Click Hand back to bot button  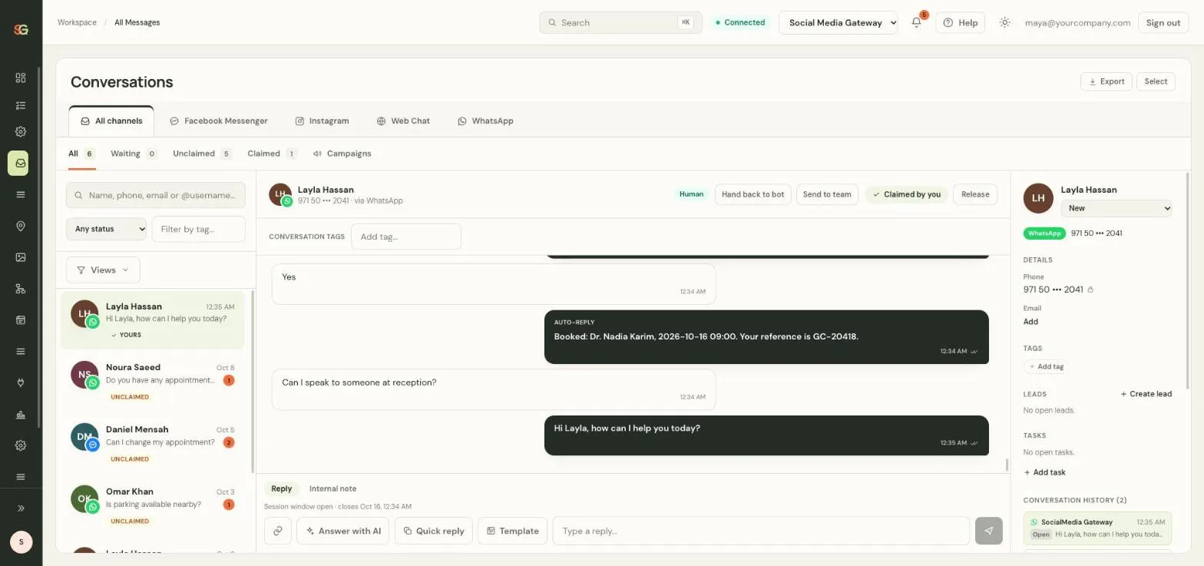pos(752,194)
